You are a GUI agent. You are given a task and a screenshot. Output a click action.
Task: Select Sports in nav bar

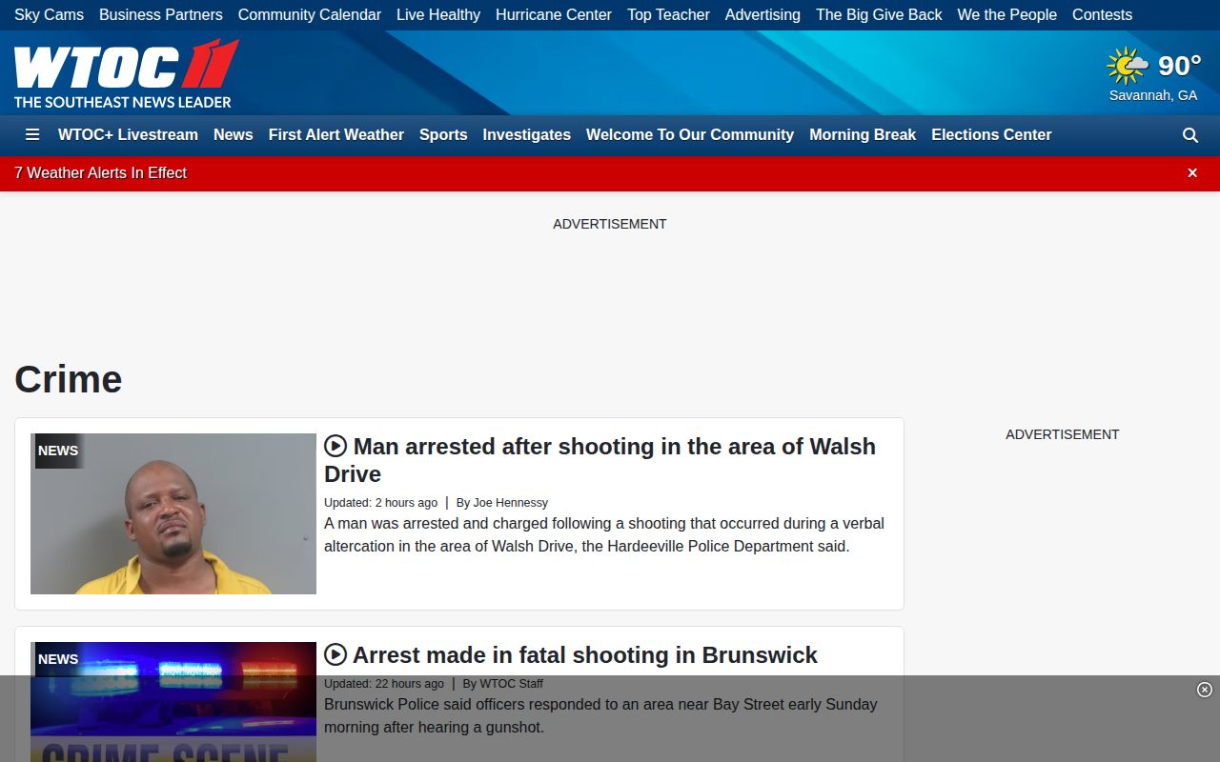tap(443, 134)
